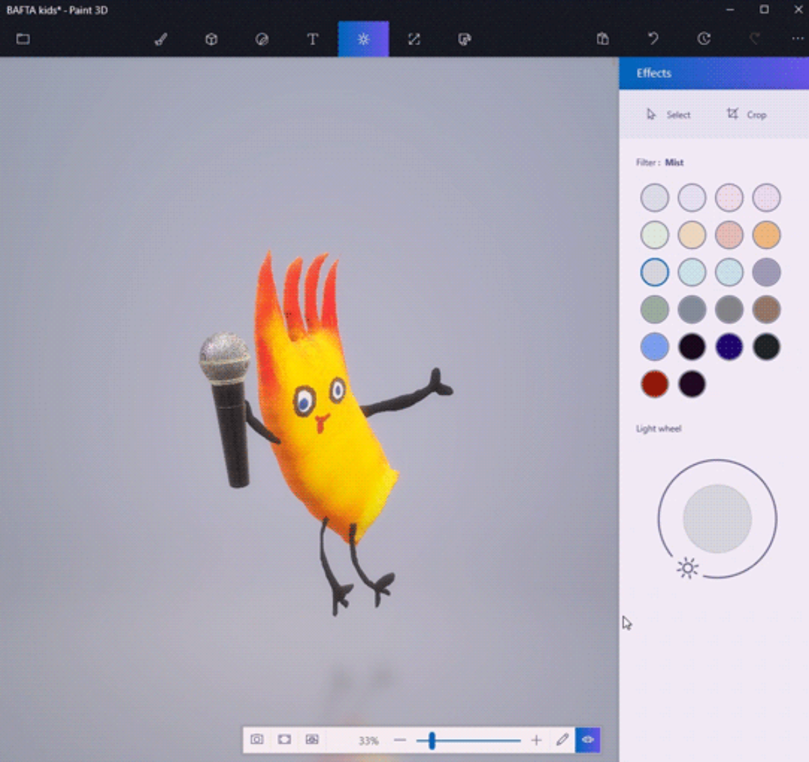This screenshot has height=762, width=809.
Task: Click the sun handle on light wheel
Action: pos(688,568)
